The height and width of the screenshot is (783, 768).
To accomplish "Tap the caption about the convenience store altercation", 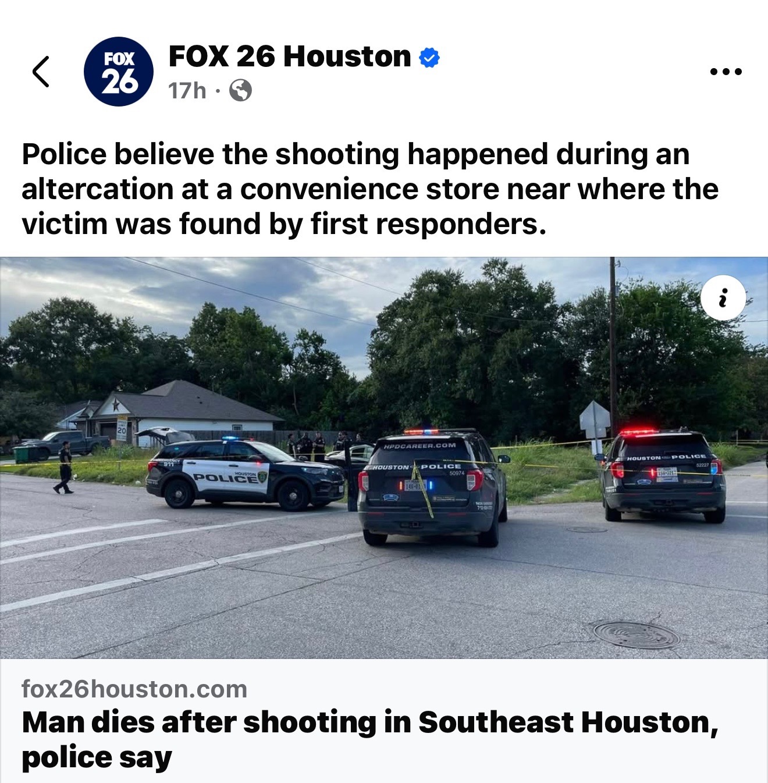I will (x=370, y=189).
